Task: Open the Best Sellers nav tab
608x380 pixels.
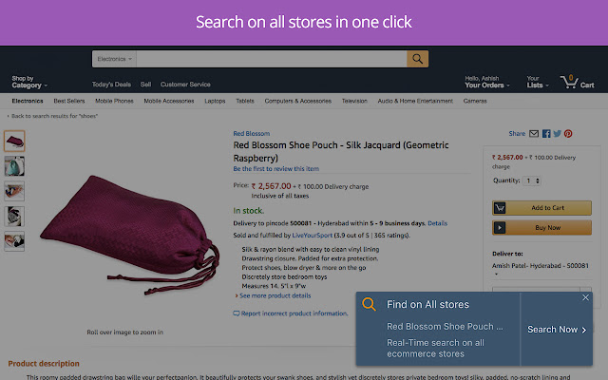Action: (x=69, y=101)
